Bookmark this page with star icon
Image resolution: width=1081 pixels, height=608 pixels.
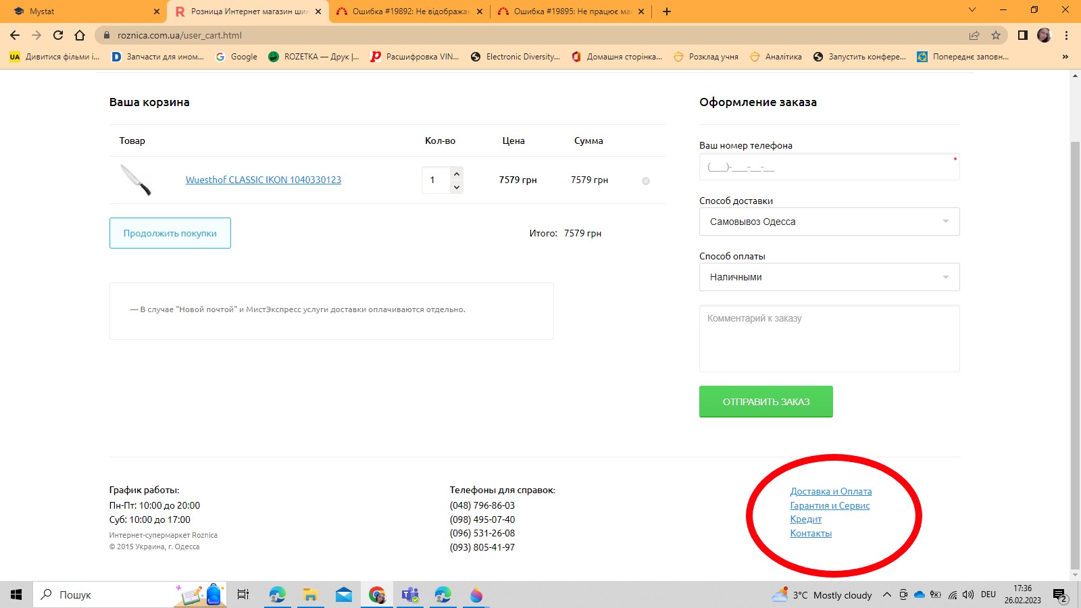995,35
